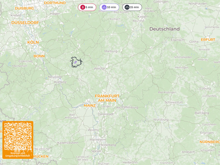Toggle the 10 min cycling isochrone
Image resolution: width=220 pixels, height=165 pixels.
pos(109,7)
